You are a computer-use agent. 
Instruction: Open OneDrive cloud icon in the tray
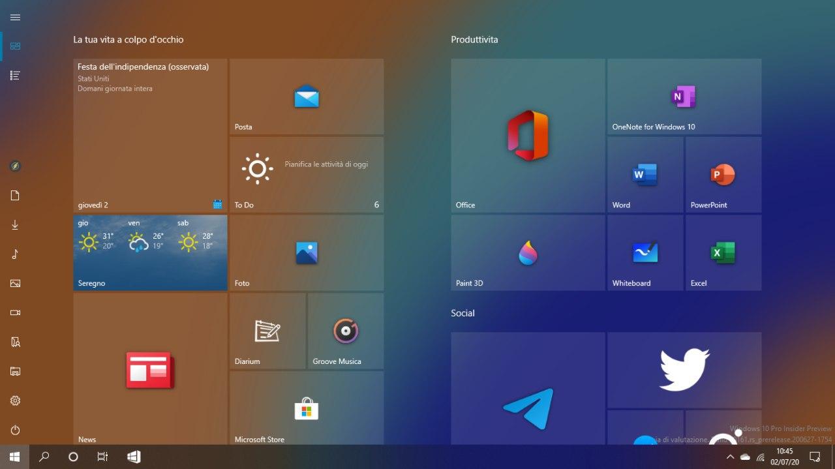tap(745, 457)
